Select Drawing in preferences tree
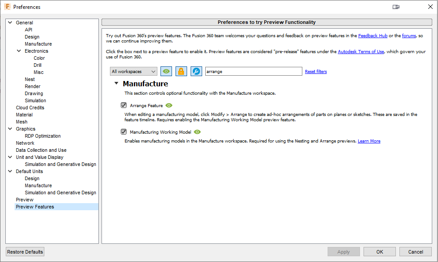Image resolution: width=438 pixels, height=262 pixels. (34, 93)
